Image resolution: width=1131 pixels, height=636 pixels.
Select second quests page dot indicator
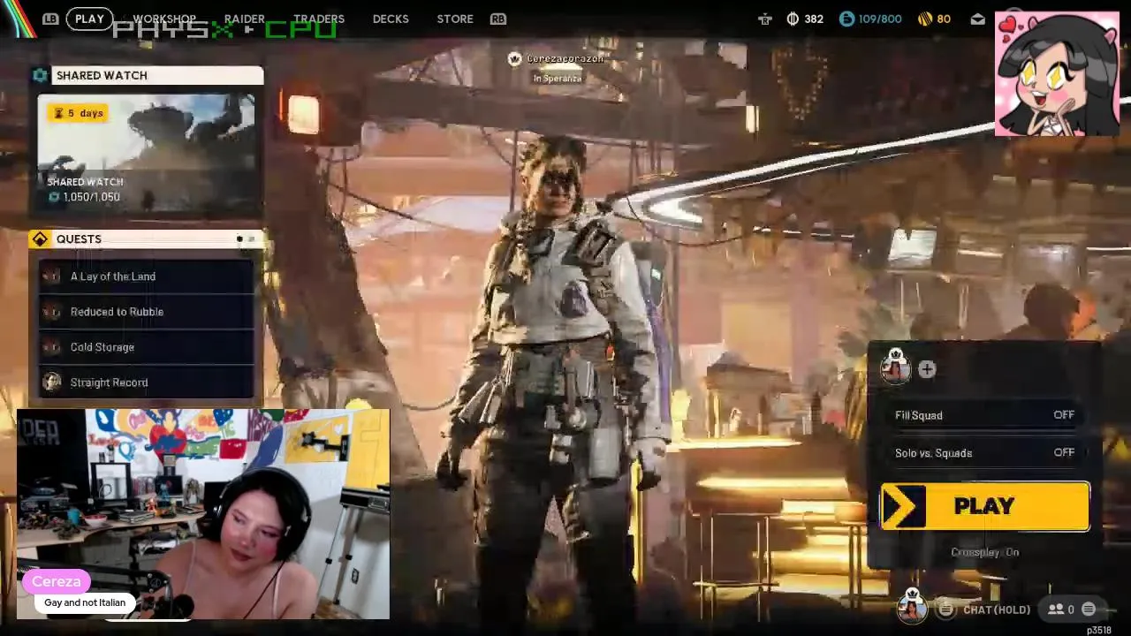coord(251,239)
